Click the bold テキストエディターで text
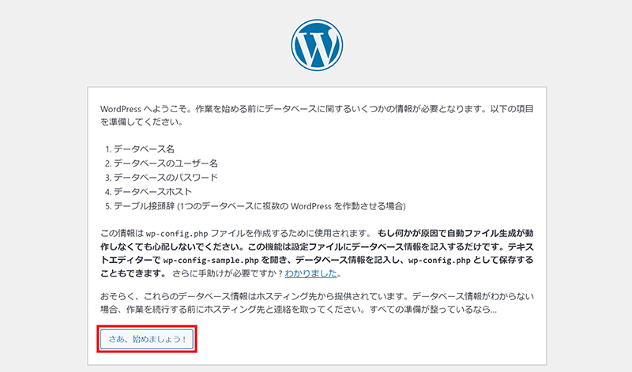The height and width of the screenshot is (372, 632). point(130,260)
